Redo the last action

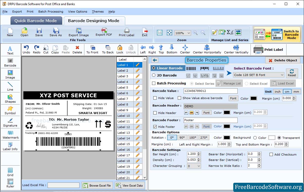coord(37,50)
